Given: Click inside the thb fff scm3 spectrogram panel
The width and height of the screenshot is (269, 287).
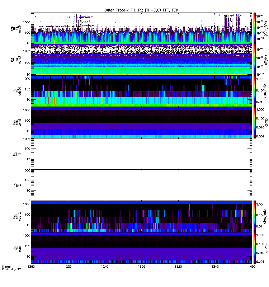Looking at the screenshot, I should pyautogui.click(x=141, y=60).
